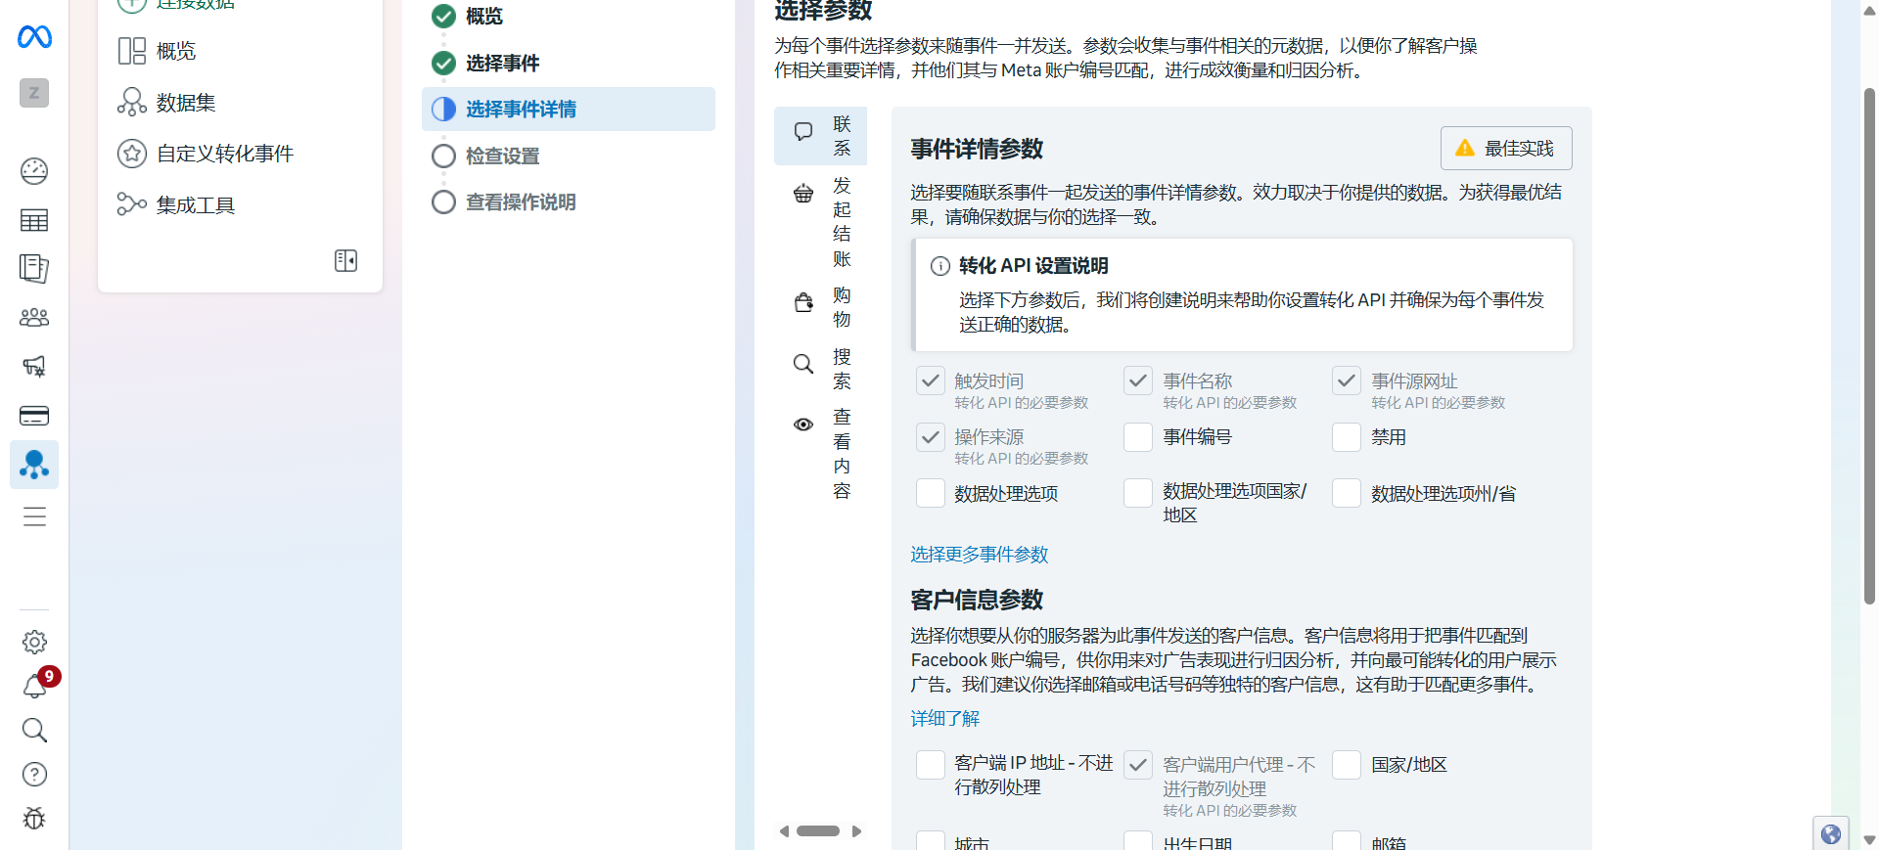Click the horizontal scrollbar right arrow
Image resolution: width=1879 pixels, height=850 pixels.
[856, 831]
